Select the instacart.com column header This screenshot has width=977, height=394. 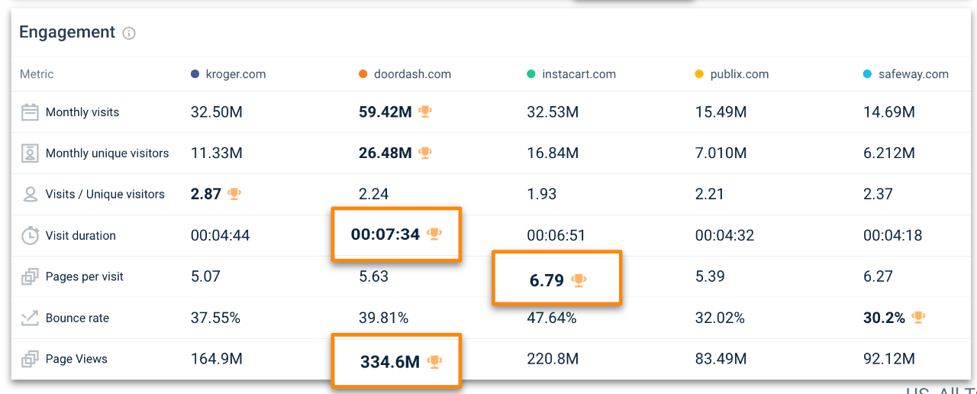point(579,74)
